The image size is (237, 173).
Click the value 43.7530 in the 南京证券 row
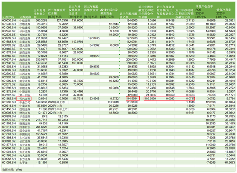tap(78, 81)
